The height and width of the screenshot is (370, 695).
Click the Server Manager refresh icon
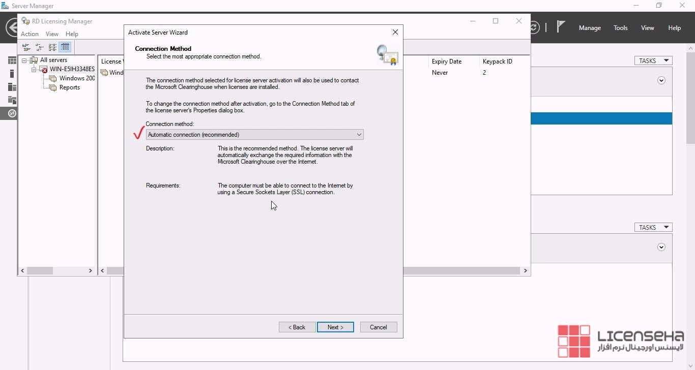[x=534, y=27]
